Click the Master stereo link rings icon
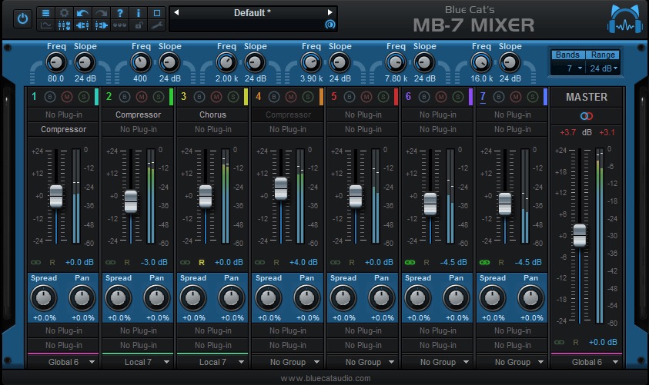649x385 pixels. pyautogui.click(x=587, y=116)
